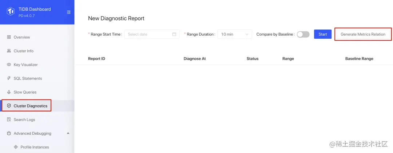Click the TiDB Dashboard title text

pos(35,9)
